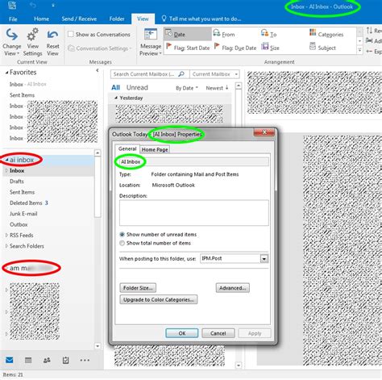
Task: Open the Outbox folder
Action: click(19, 224)
